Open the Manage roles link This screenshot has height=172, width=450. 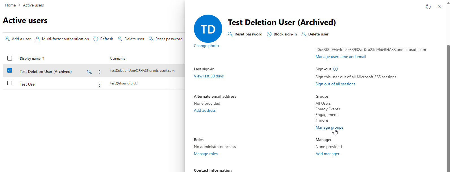(206, 154)
